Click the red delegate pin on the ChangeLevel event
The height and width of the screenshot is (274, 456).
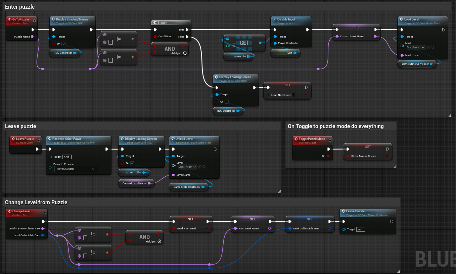(x=45, y=211)
